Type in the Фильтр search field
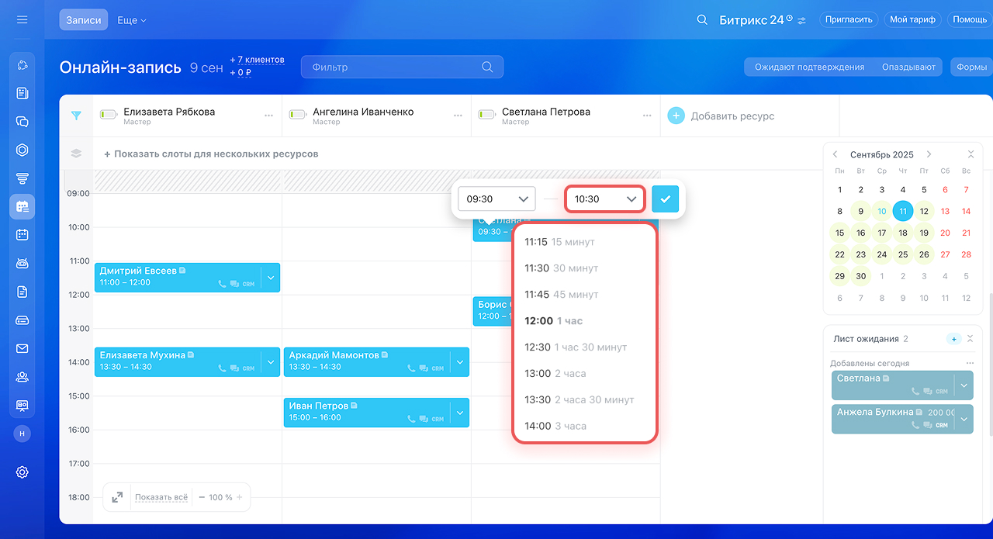 tap(394, 67)
